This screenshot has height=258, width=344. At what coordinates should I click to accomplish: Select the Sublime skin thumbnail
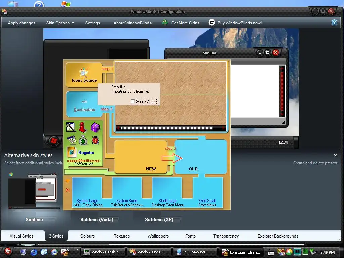click(x=34, y=191)
